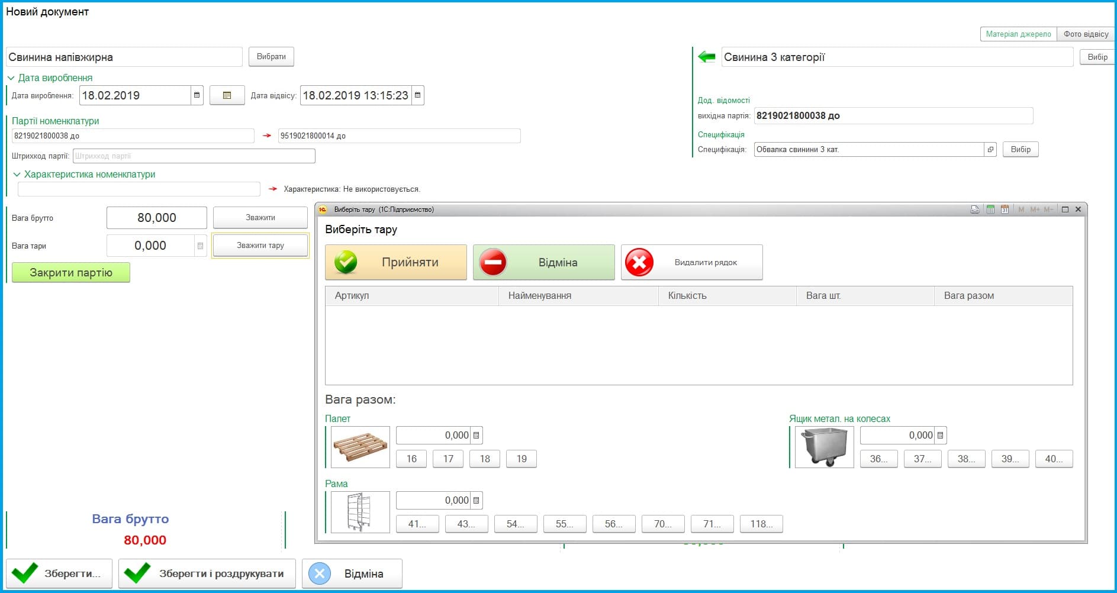Click the calendar picker for Дата виробництва

pyautogui.click(x=197, y=95)
